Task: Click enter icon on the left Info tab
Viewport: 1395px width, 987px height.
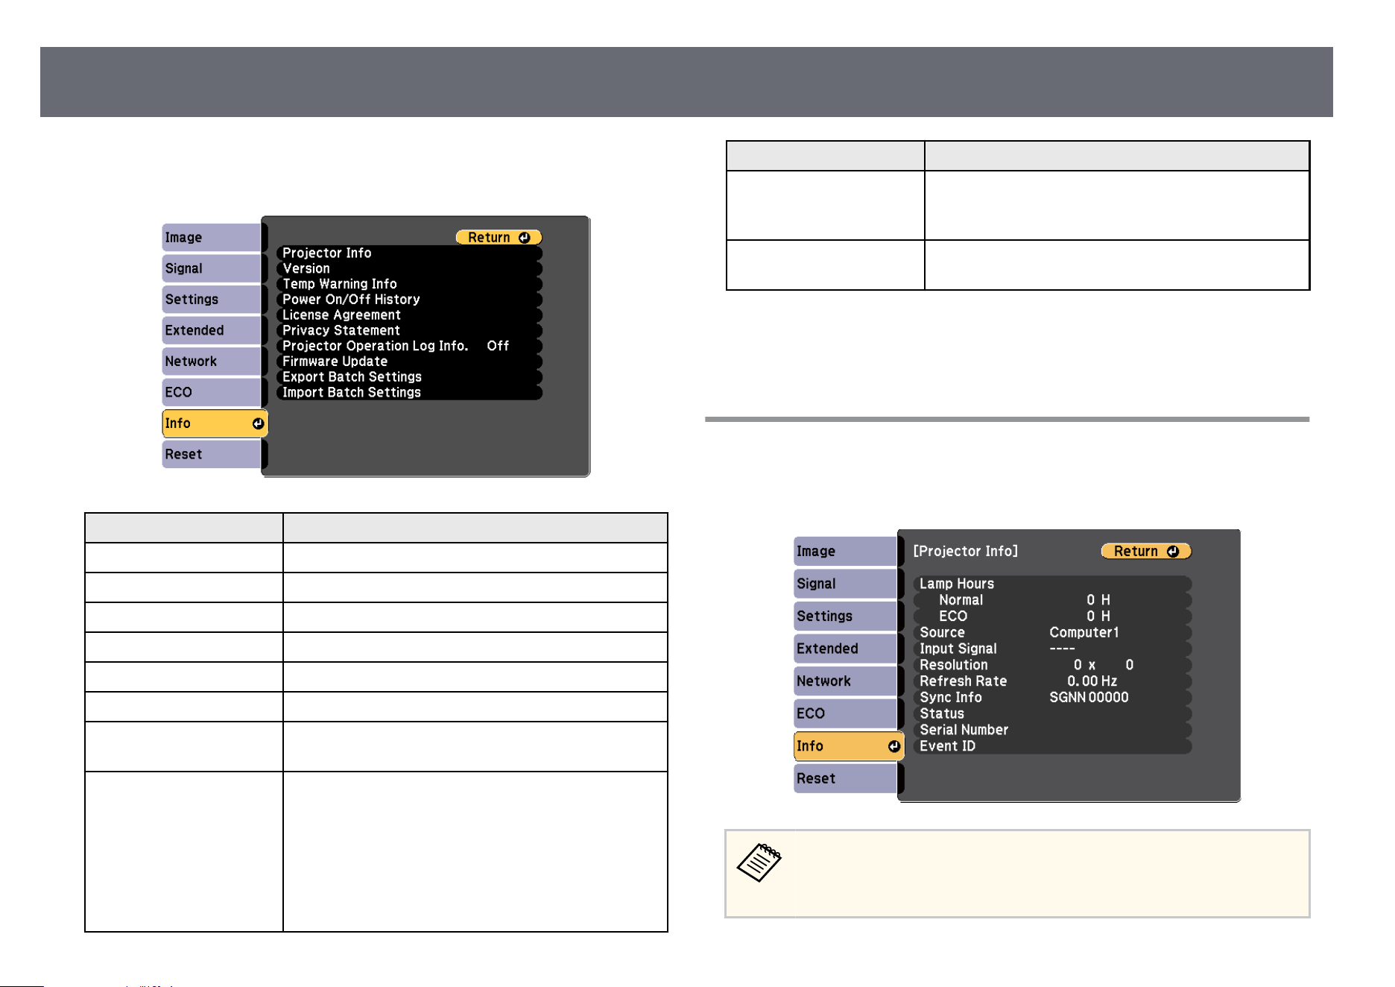Action: tap(258, 423)
